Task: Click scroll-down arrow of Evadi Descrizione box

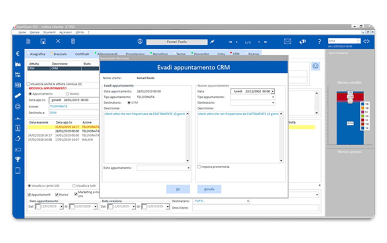Action: point(187,160)
